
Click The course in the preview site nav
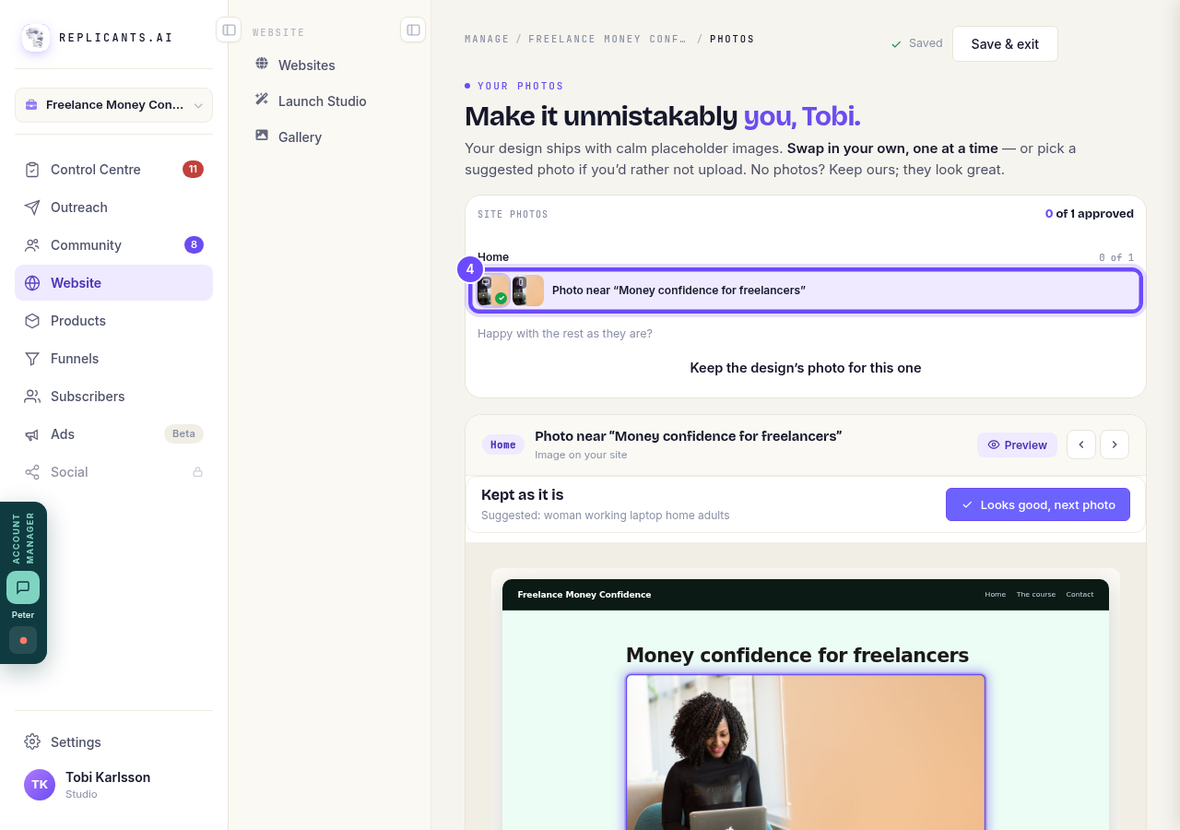(x=1036, y=595)
